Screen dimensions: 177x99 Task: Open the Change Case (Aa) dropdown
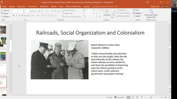point(33,15)
